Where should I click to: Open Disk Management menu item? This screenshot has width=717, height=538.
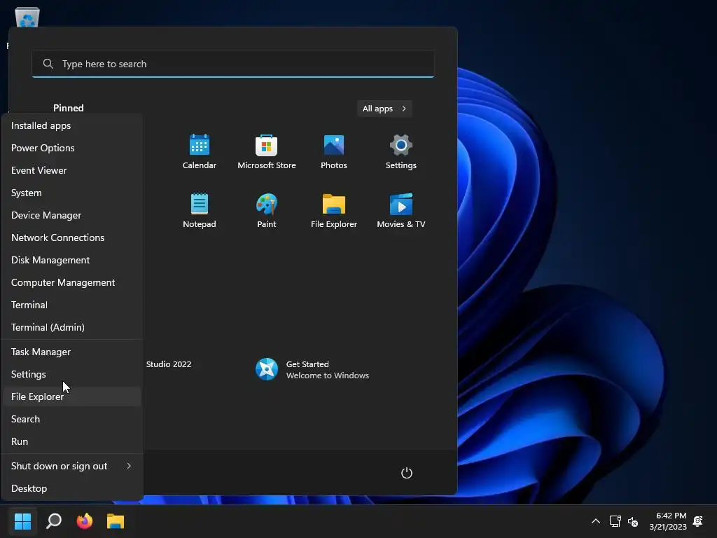[x=72, y=260]
